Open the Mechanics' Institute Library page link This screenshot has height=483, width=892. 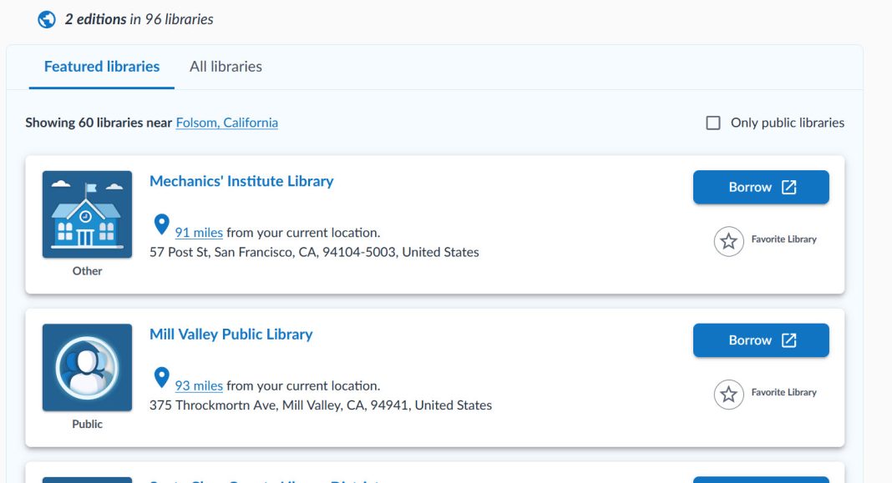[x=241, y=181]
